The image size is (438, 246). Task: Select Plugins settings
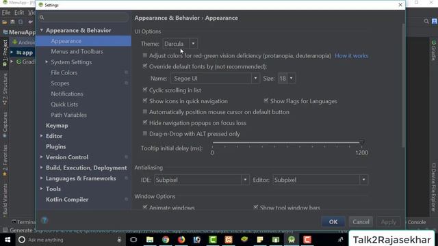pyautogui.click(x=56, y=147)
